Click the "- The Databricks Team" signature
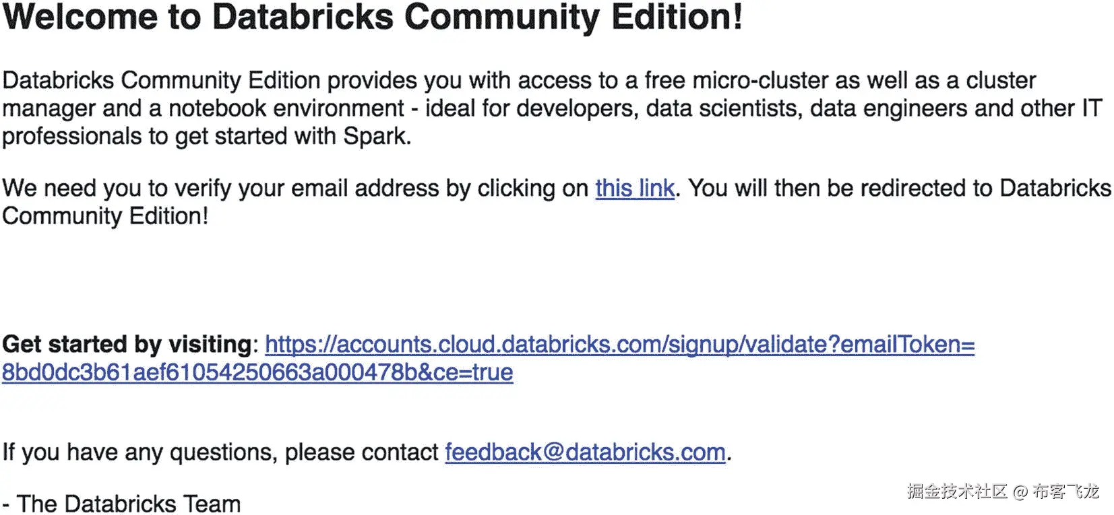The image size is (1114, 515). (x=121, y=504)
